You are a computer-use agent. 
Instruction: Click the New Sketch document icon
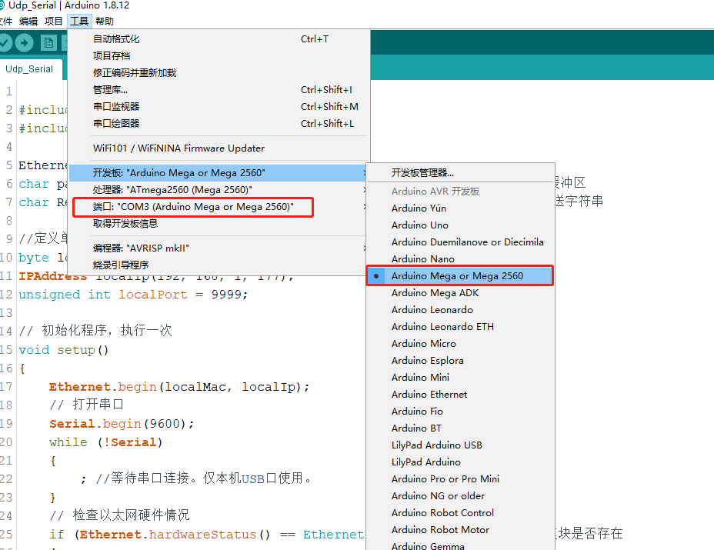coord(48,42)
